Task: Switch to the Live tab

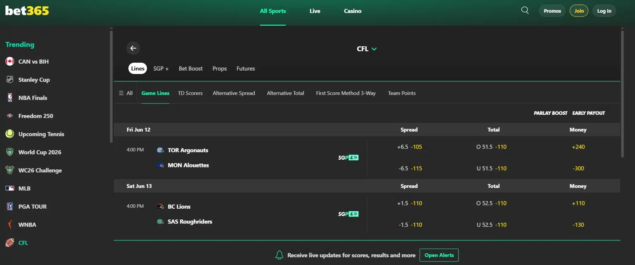Action: click(315, 11)
